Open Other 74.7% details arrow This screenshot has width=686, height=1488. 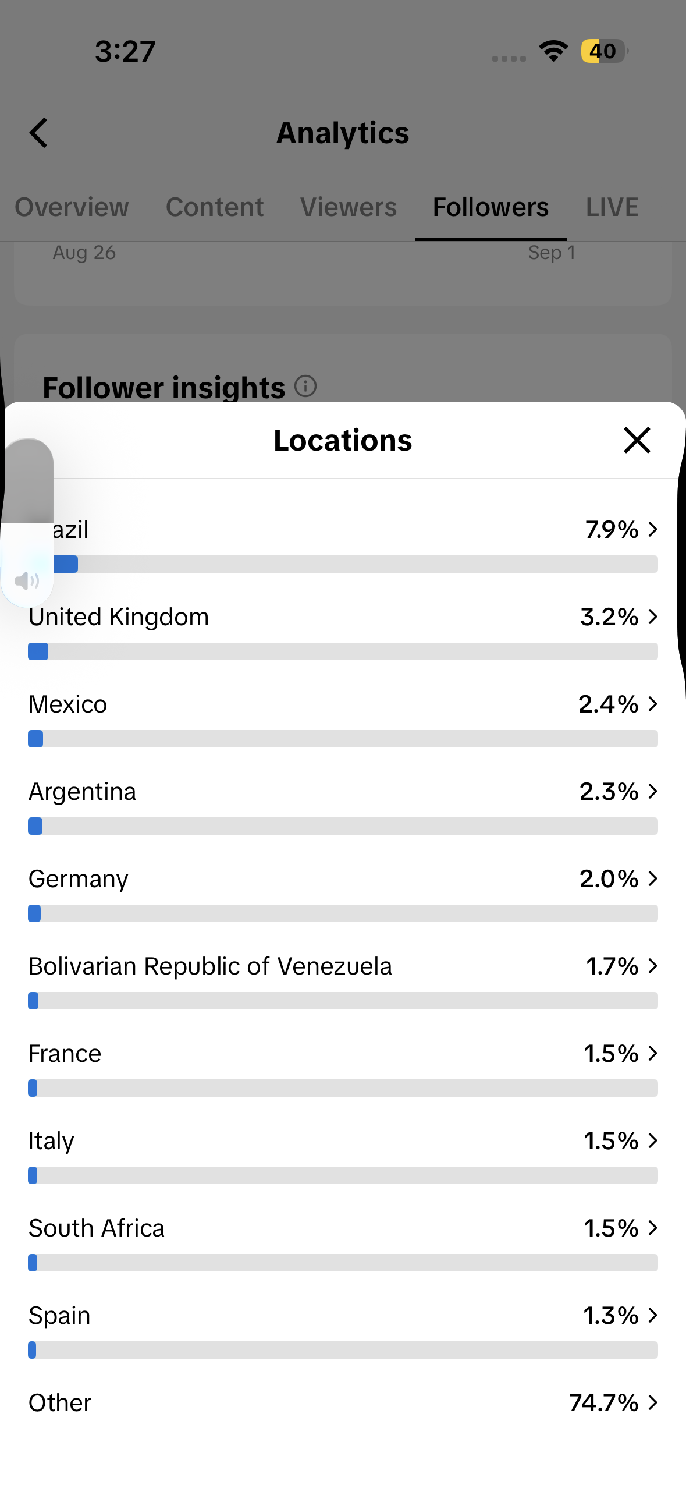coord(653,1402)
